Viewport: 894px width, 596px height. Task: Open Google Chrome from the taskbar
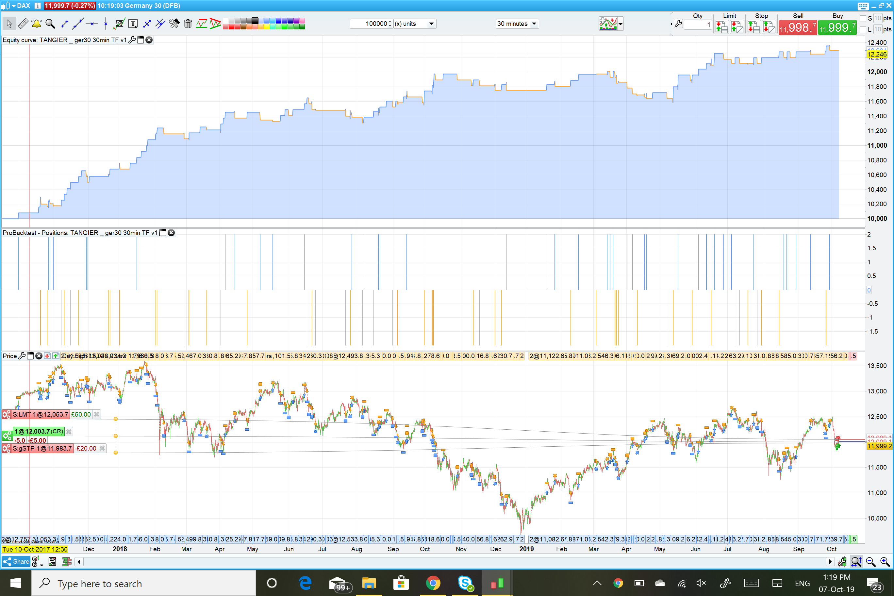click(433, 583)
